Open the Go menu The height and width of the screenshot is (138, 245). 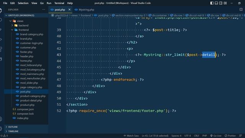click(x=42, y=3)
